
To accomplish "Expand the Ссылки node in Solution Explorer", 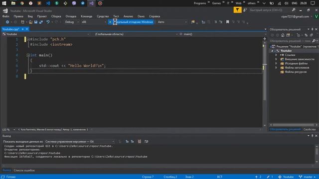I will point(276,55).
